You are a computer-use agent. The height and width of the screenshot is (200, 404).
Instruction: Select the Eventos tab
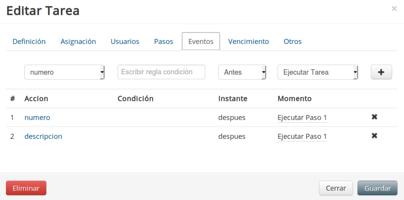coord(201,41)
